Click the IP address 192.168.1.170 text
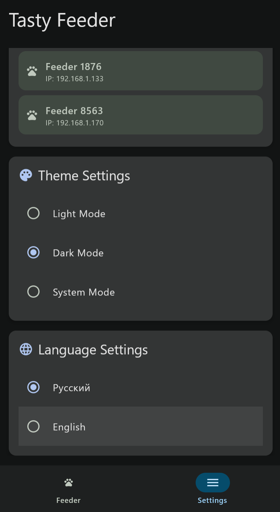Screen dimensions: 280x512 tap(75, 123)
